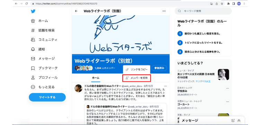Click the back arrow beside community title
The width and height of the screenshot is (266, 125).
(x=76, y=11)
